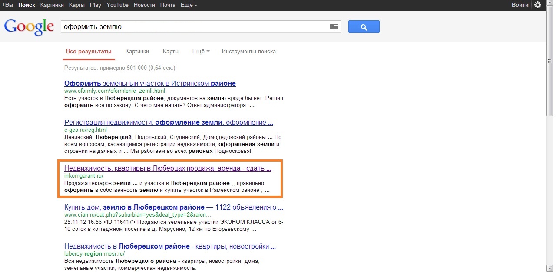Image resolution: width=556 pixels, height=272 pixels.
Task: Open result Недвижимость, квартиры в Люберцах продажа
Action: (168, 168)
